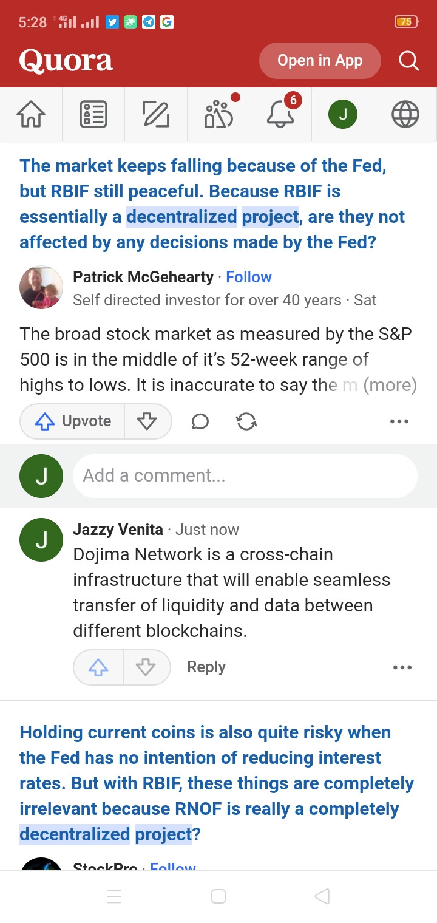
Task: Open the language globe icon
Action: pos(405,115)
